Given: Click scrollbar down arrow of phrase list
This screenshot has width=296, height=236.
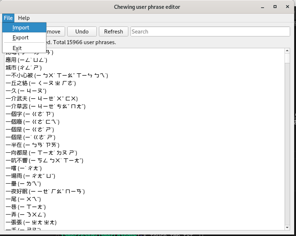Looking at the screenshot, I should point(287,228).
